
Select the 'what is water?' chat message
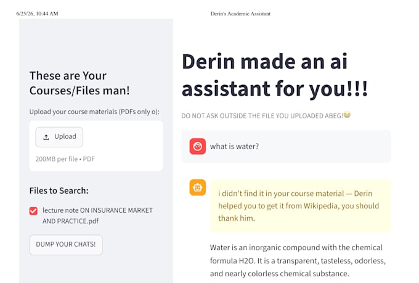(x=286, y=146)
